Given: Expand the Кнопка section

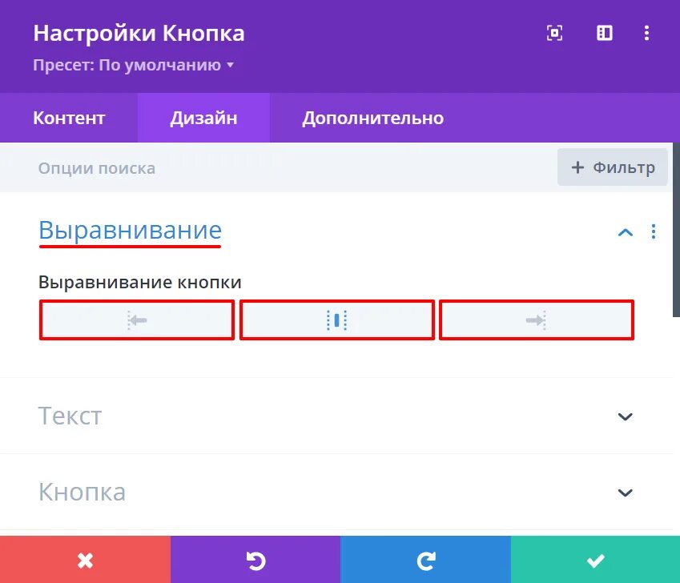Looking at the screenshot, I should coord(336,492).
